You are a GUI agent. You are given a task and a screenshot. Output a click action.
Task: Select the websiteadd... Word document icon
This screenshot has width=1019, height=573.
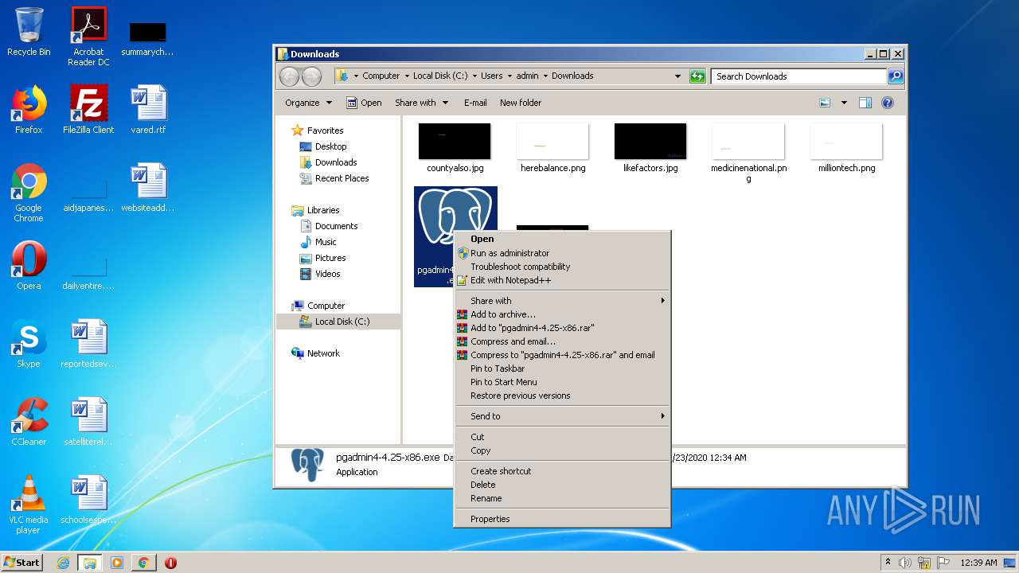click(x=148, y=188)
